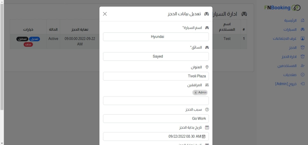Click the empty المرافقين companions input
The height and width of the screenshot is (145, 308).
(x=156, y=101)
